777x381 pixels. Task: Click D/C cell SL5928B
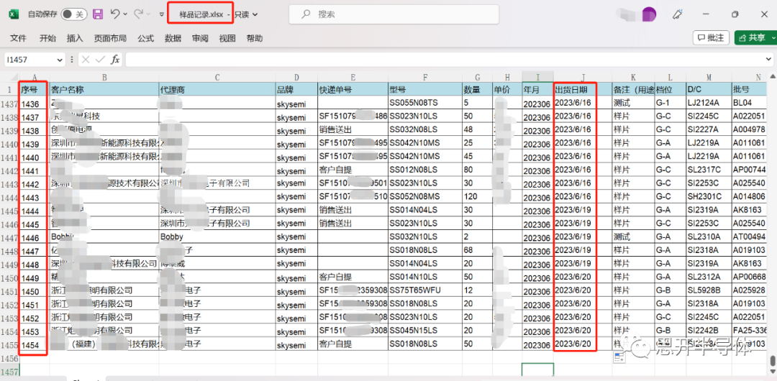[709, 290]
